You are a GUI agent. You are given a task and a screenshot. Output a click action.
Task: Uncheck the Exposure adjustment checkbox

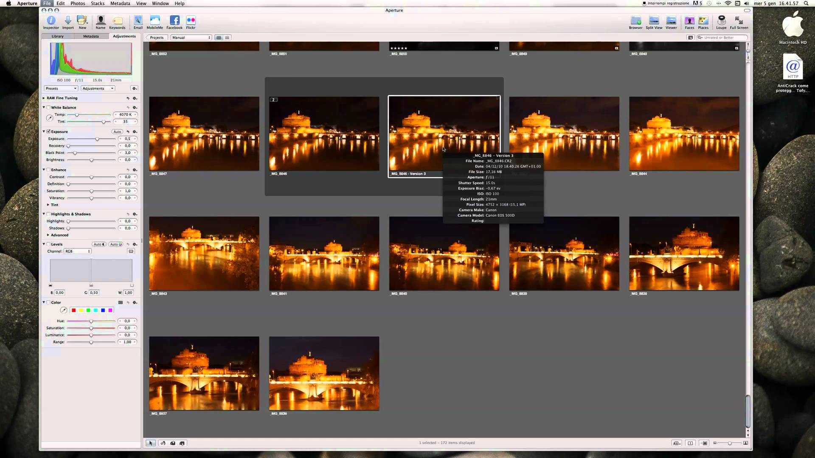[48, 132]
